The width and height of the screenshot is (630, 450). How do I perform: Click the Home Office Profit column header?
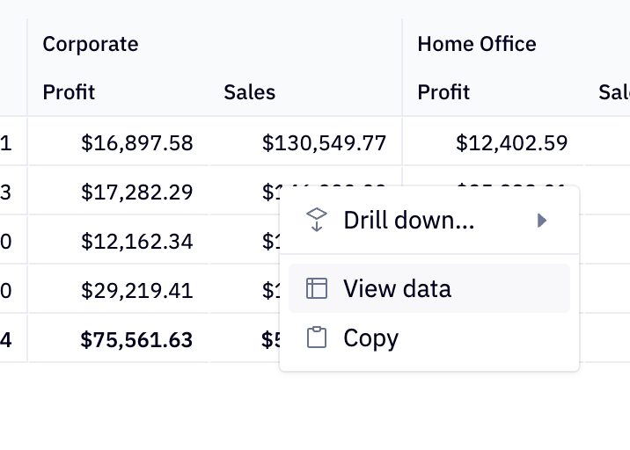[x=443, y=92]
